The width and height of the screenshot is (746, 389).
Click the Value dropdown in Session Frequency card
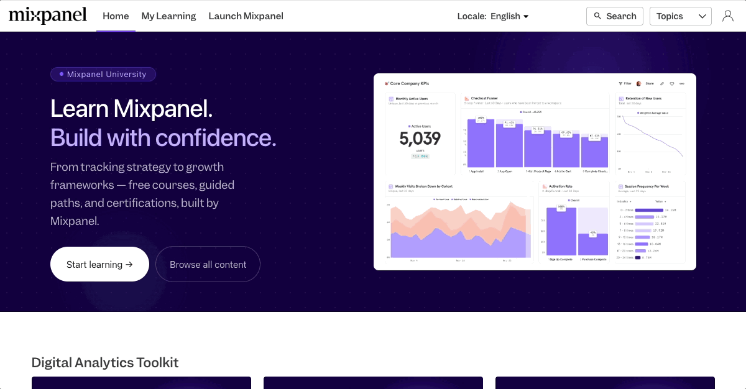tap(661, 201)
